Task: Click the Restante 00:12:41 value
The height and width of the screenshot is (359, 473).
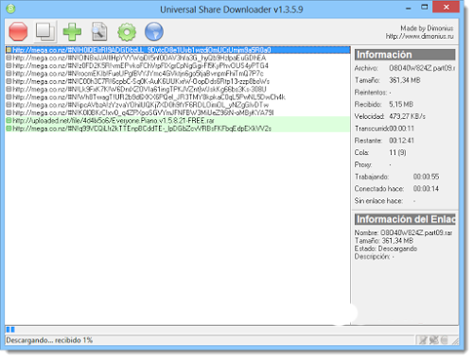Action: (401, 141)
